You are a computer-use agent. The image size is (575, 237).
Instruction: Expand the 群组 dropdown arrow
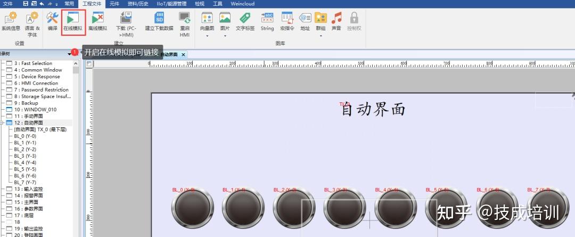[x=321, y=36]
